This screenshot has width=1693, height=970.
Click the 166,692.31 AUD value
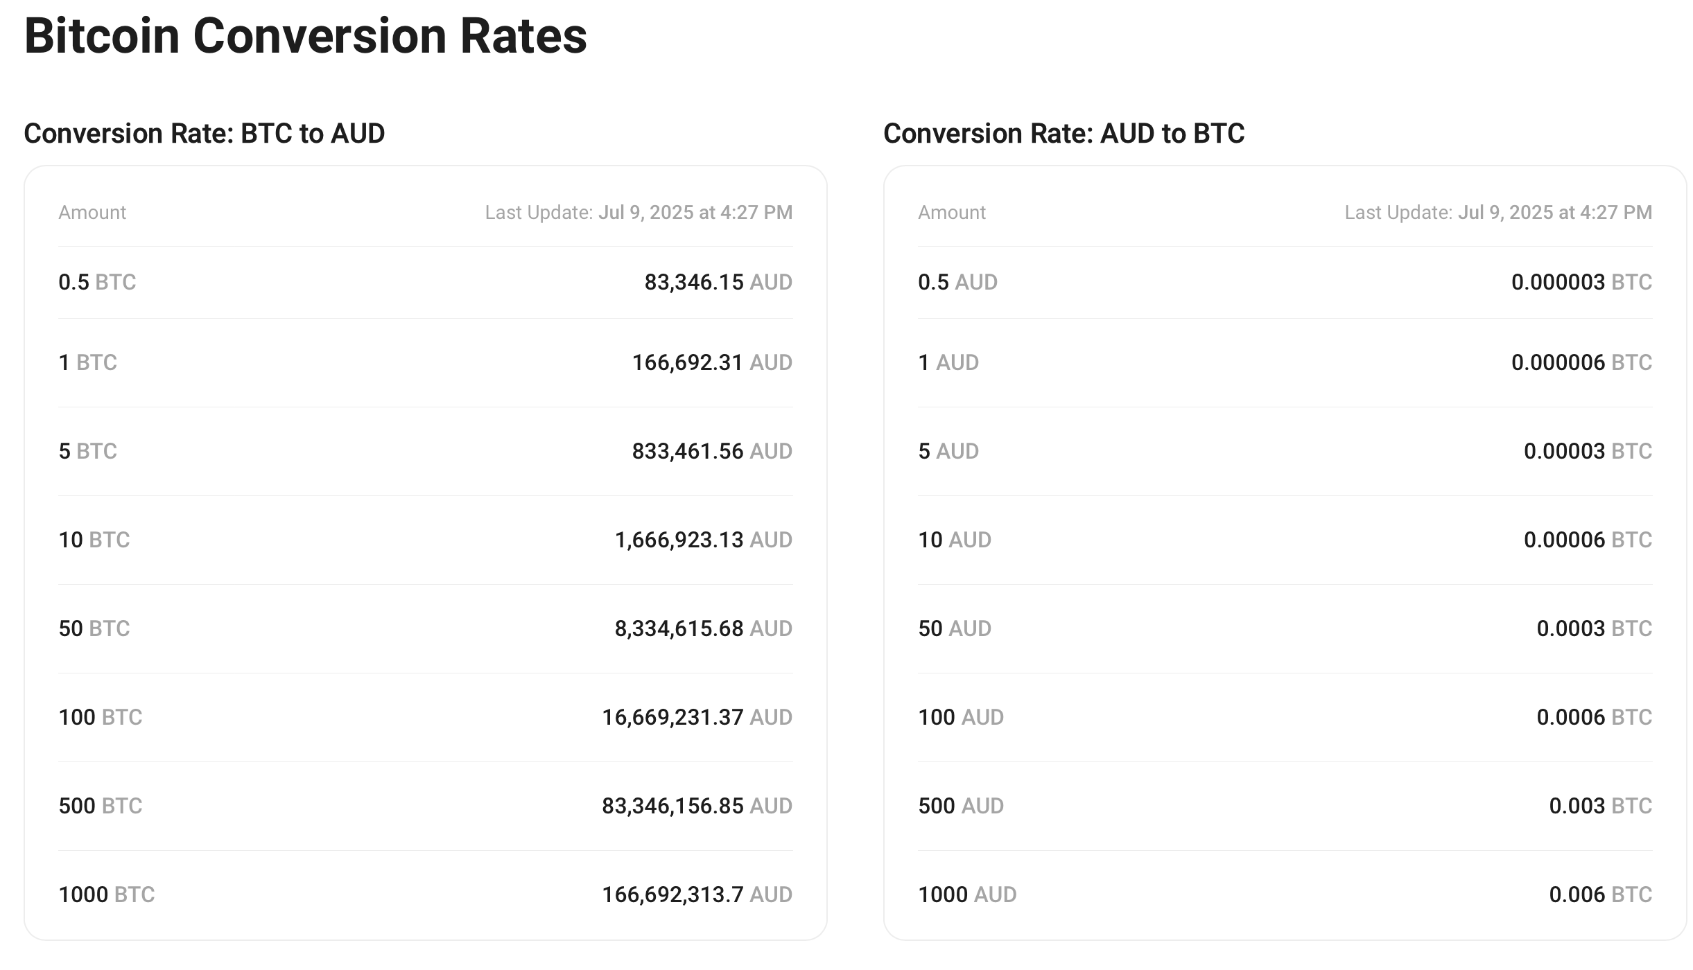click(711, 362)
